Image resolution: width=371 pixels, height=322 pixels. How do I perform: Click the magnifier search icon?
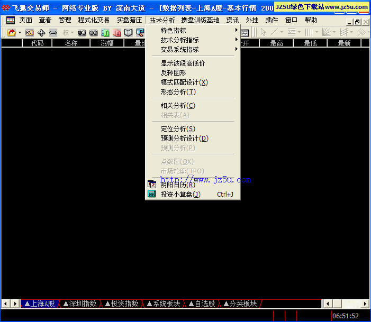(140, 33)
